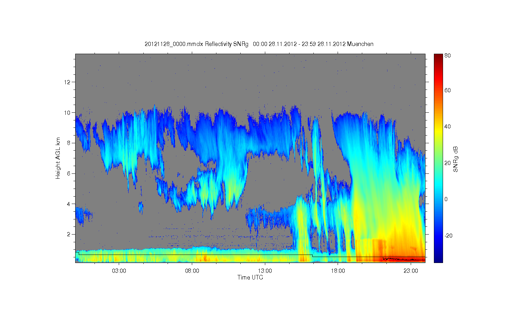Click the 08:00 time tick label
This screenshot has width=527, height=316.
[192, 271]
